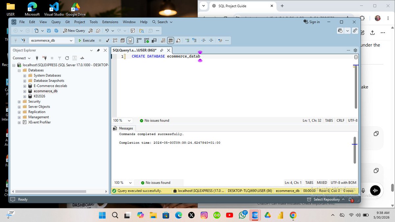Open new file icon in toolbar

37,31
